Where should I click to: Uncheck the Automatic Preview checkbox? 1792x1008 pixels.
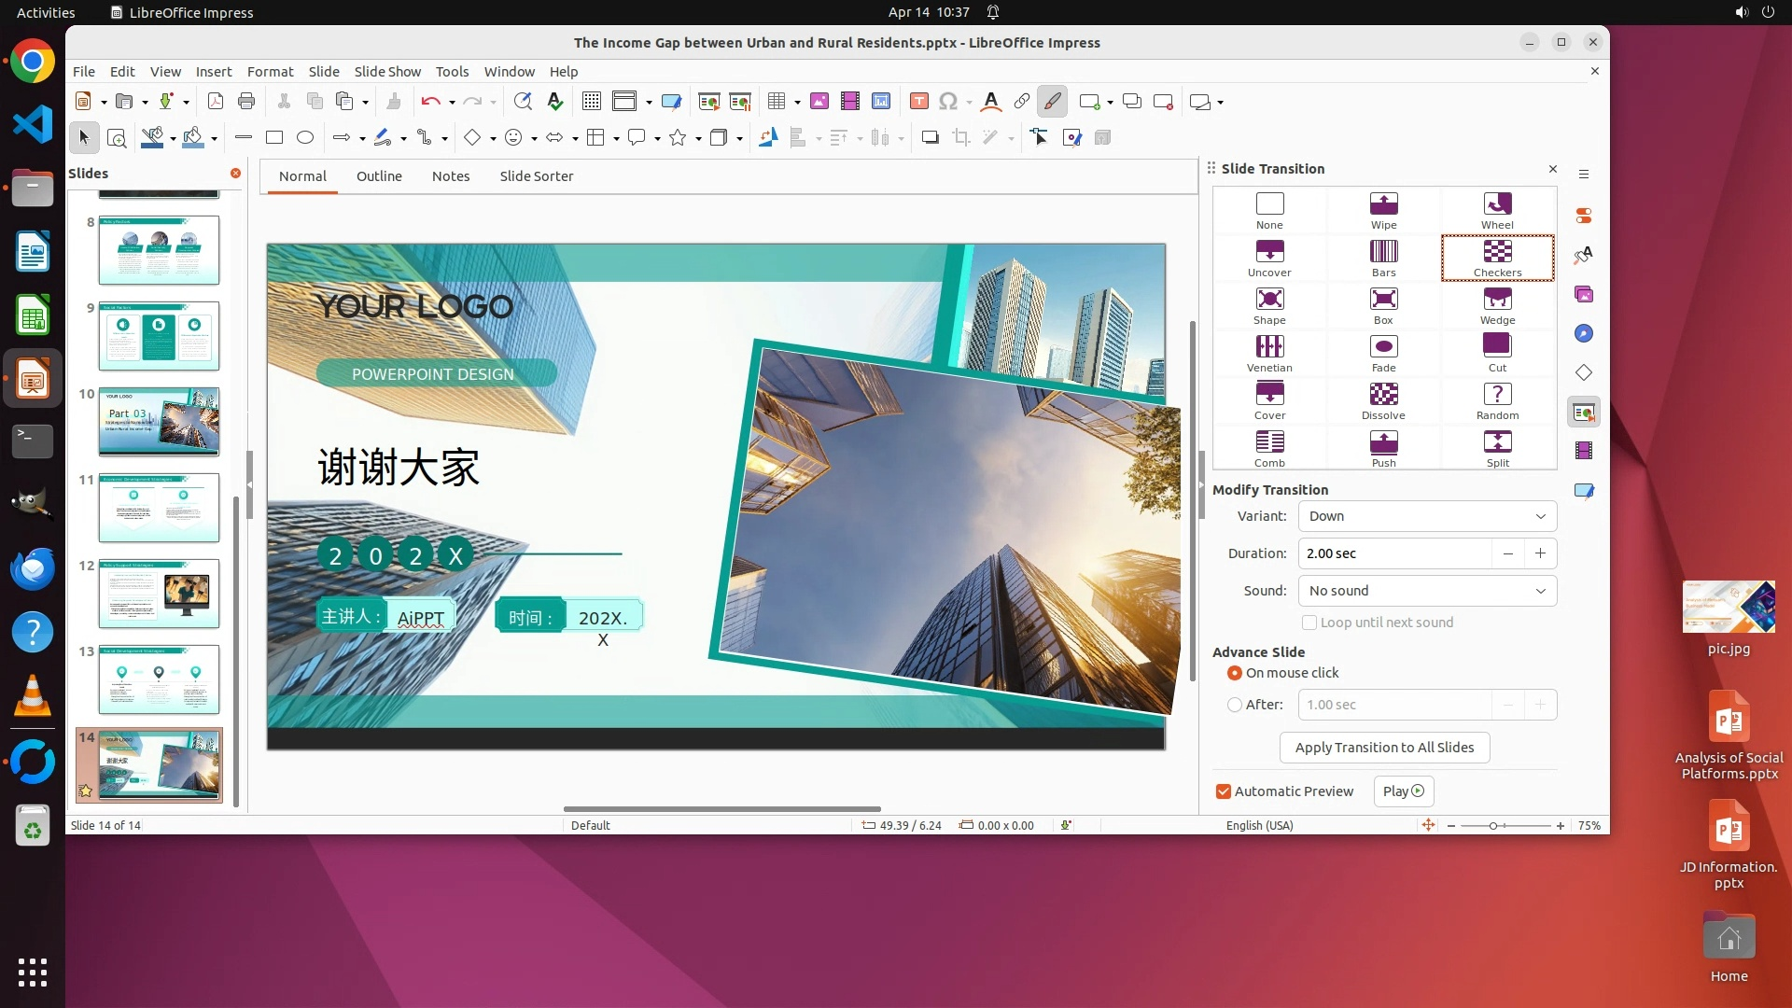click(1223, 791)
